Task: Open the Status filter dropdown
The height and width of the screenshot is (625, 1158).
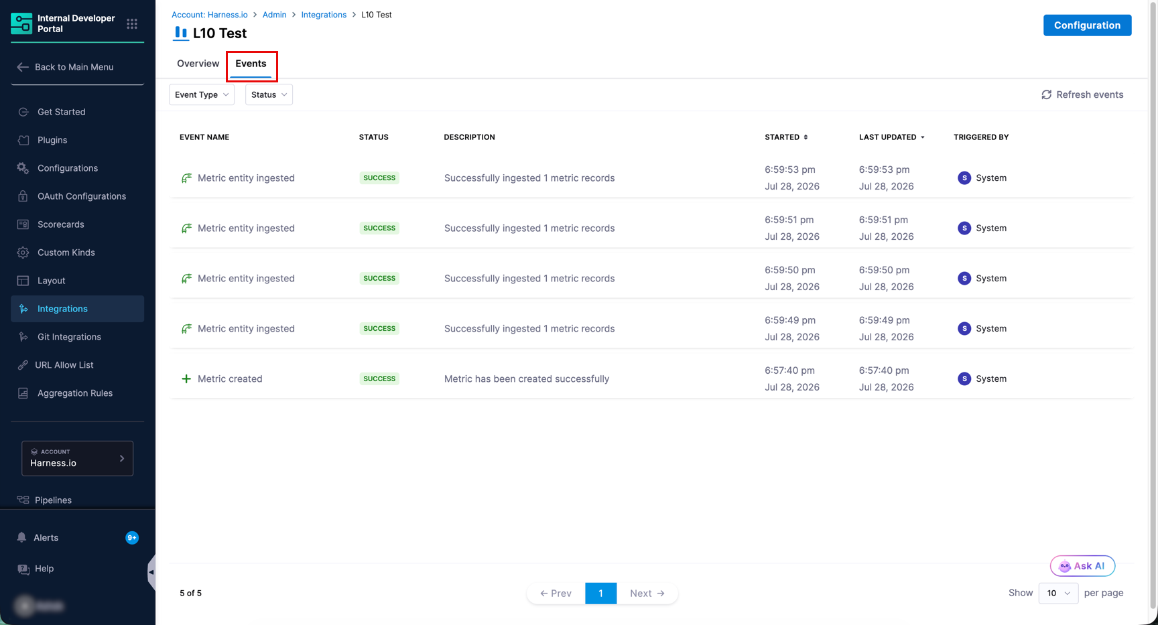Action: pos(269,94)
